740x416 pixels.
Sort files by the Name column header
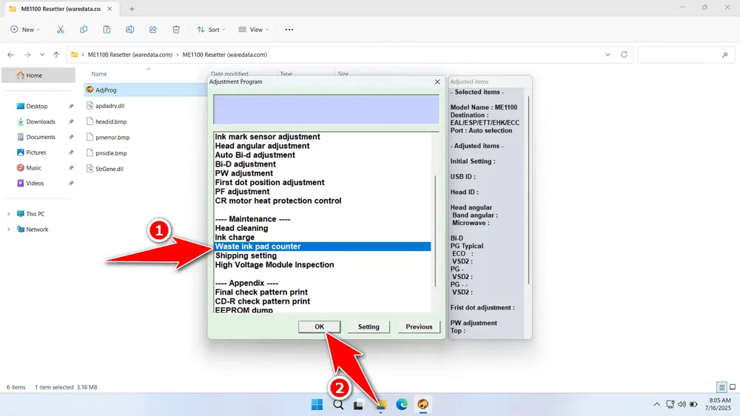(99, 74)
